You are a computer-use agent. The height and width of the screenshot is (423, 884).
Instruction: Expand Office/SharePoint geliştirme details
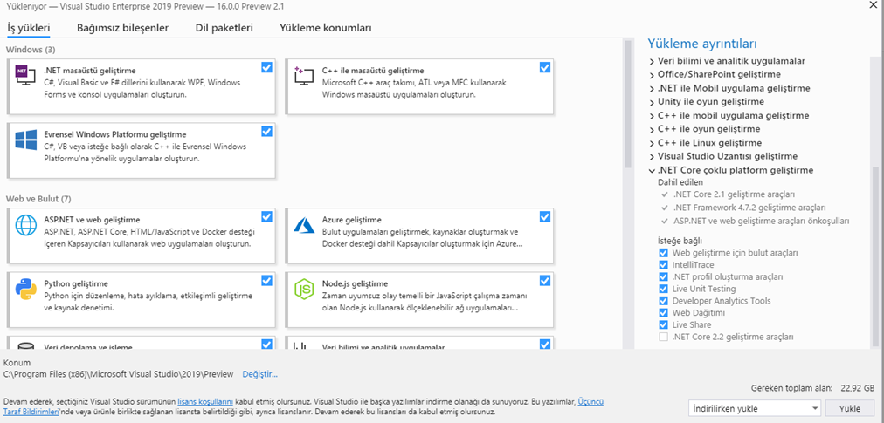[x=652, y=74]
